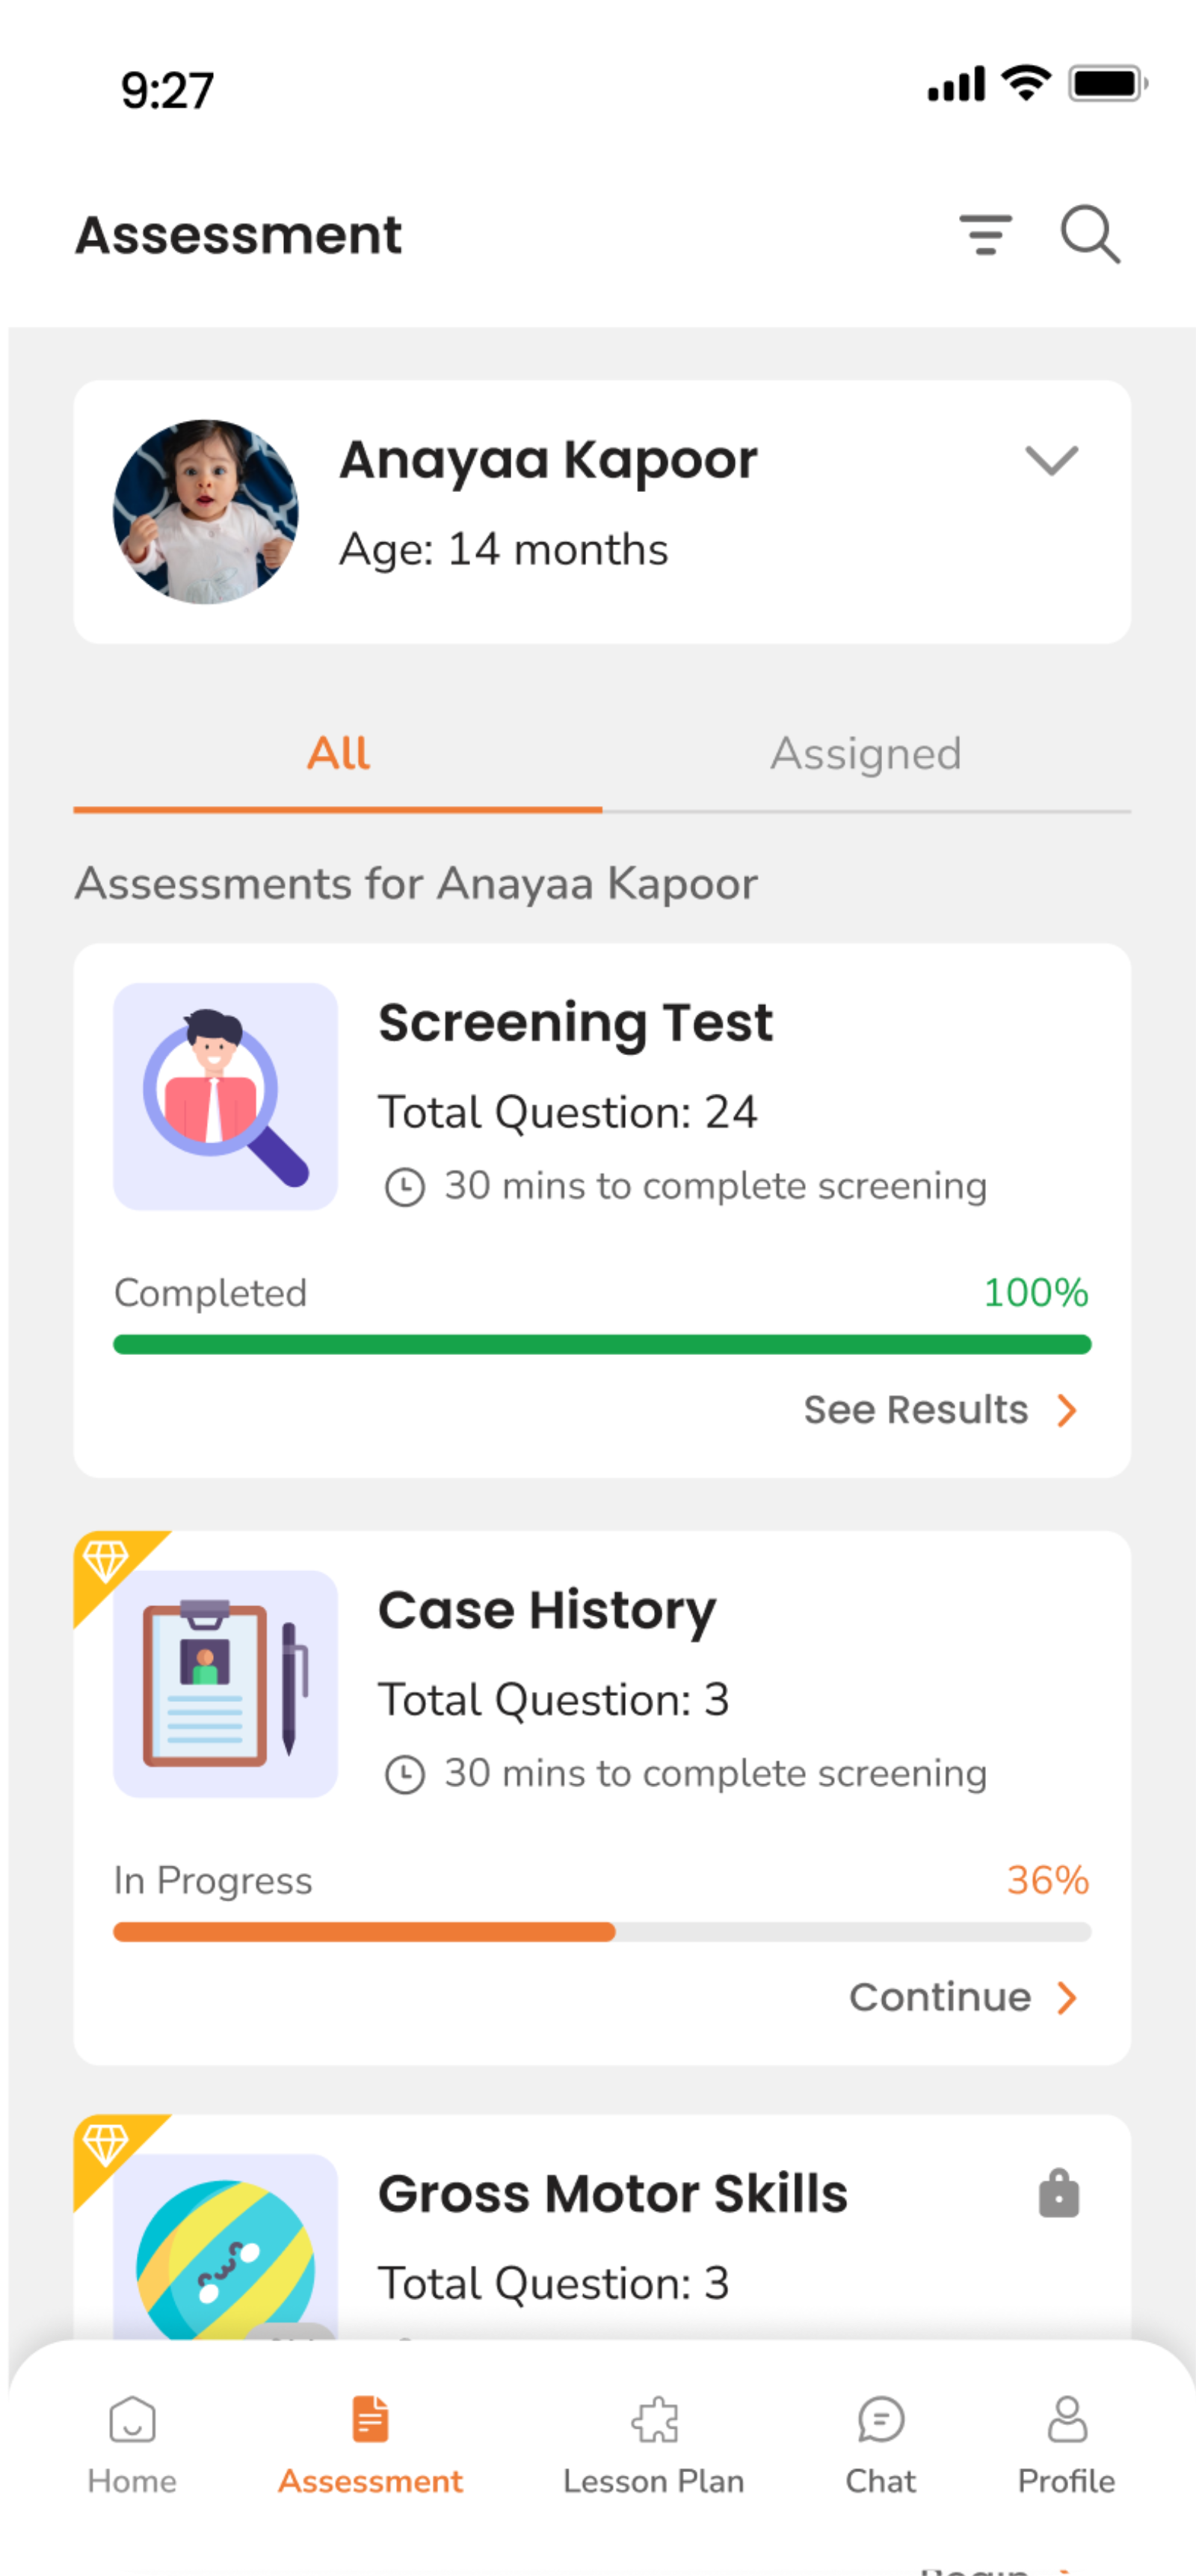The width and height of the screenshot is (1196, 2576).
Task: Open the filter options icon
Action: pos(985,235)
